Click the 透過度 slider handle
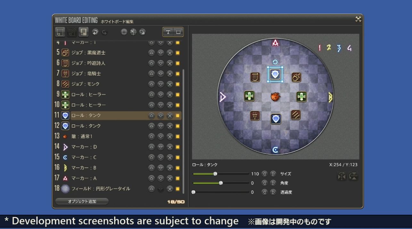This screenshot has width=412, height=229. coord(193,192)
